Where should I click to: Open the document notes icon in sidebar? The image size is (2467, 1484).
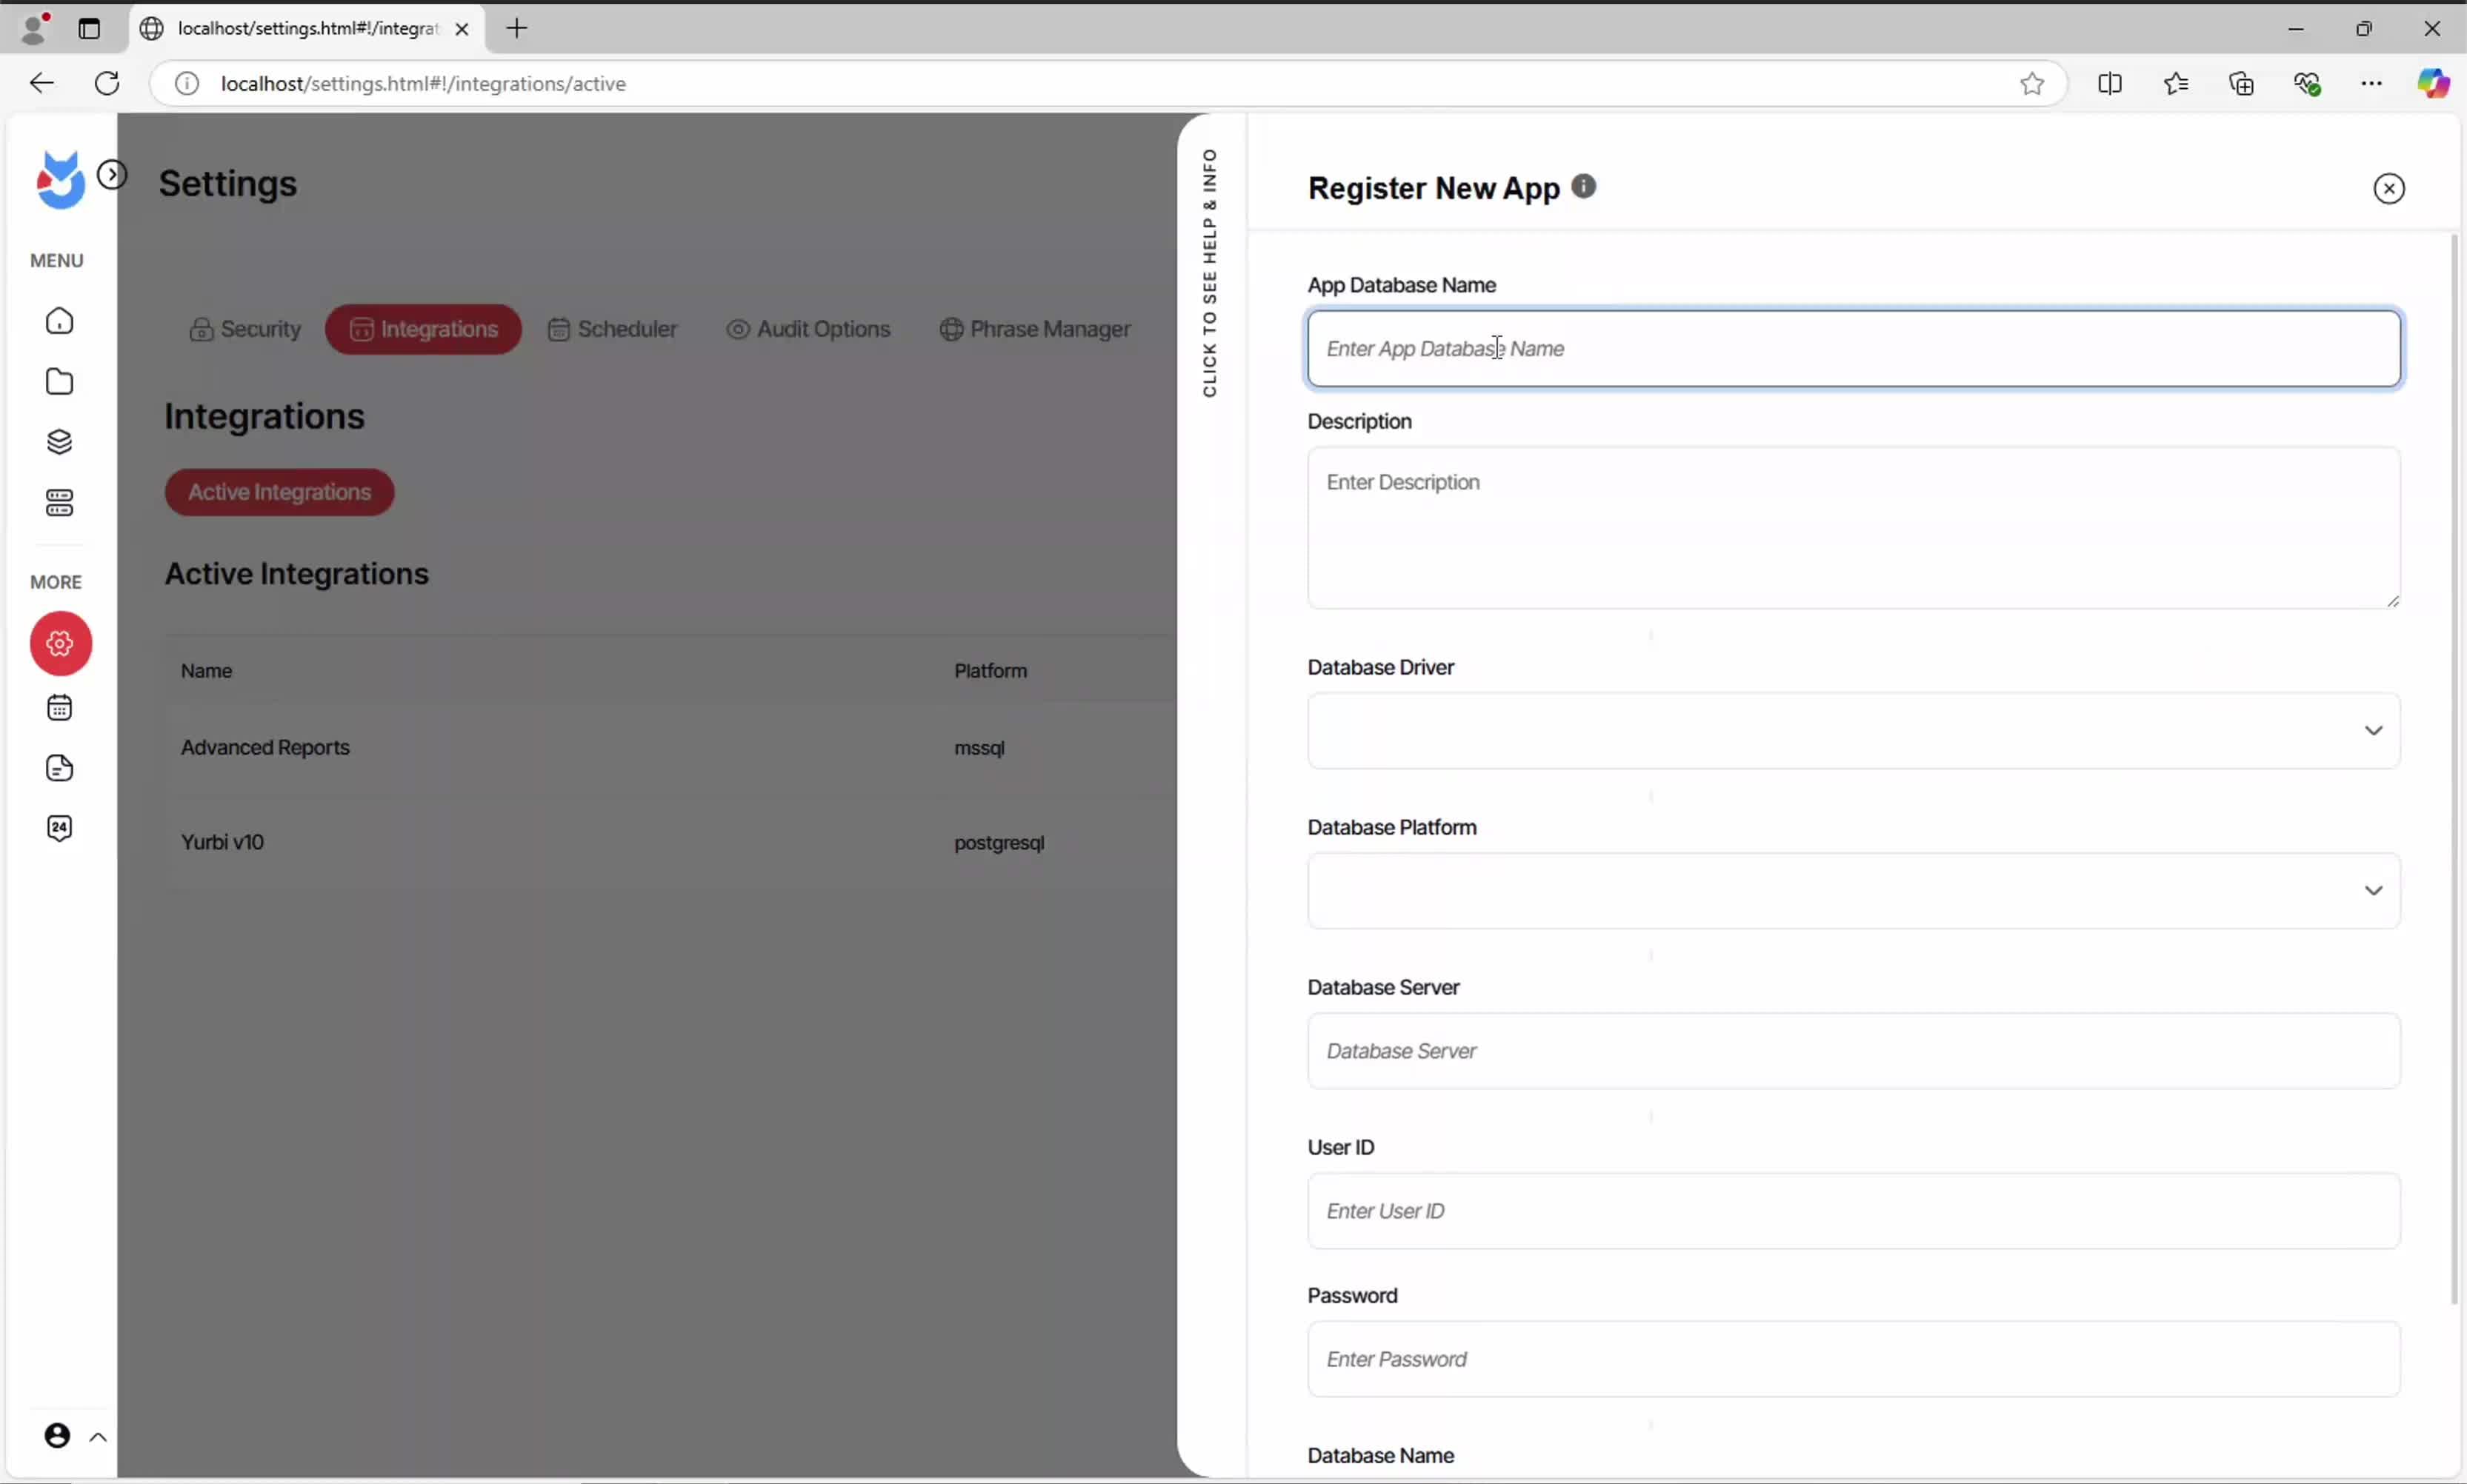click(60, 768)
